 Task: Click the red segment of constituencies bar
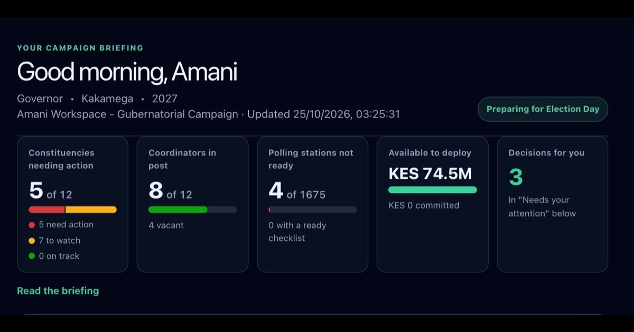click(x=46, y=210)
